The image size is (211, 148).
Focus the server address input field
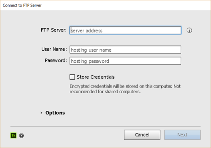[126, 30]
